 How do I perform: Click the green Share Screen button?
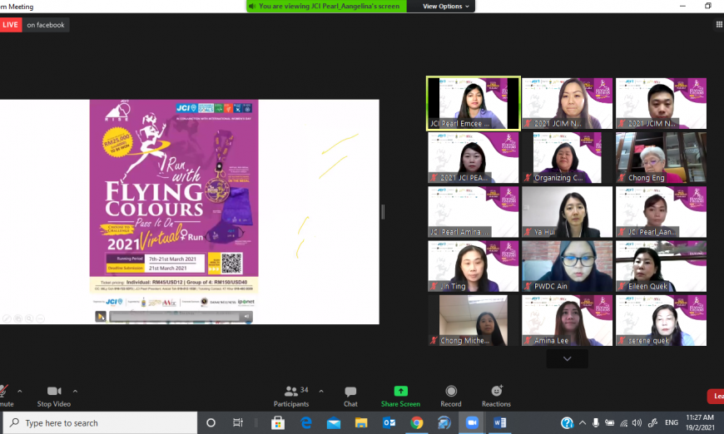[x=400, y=396]
